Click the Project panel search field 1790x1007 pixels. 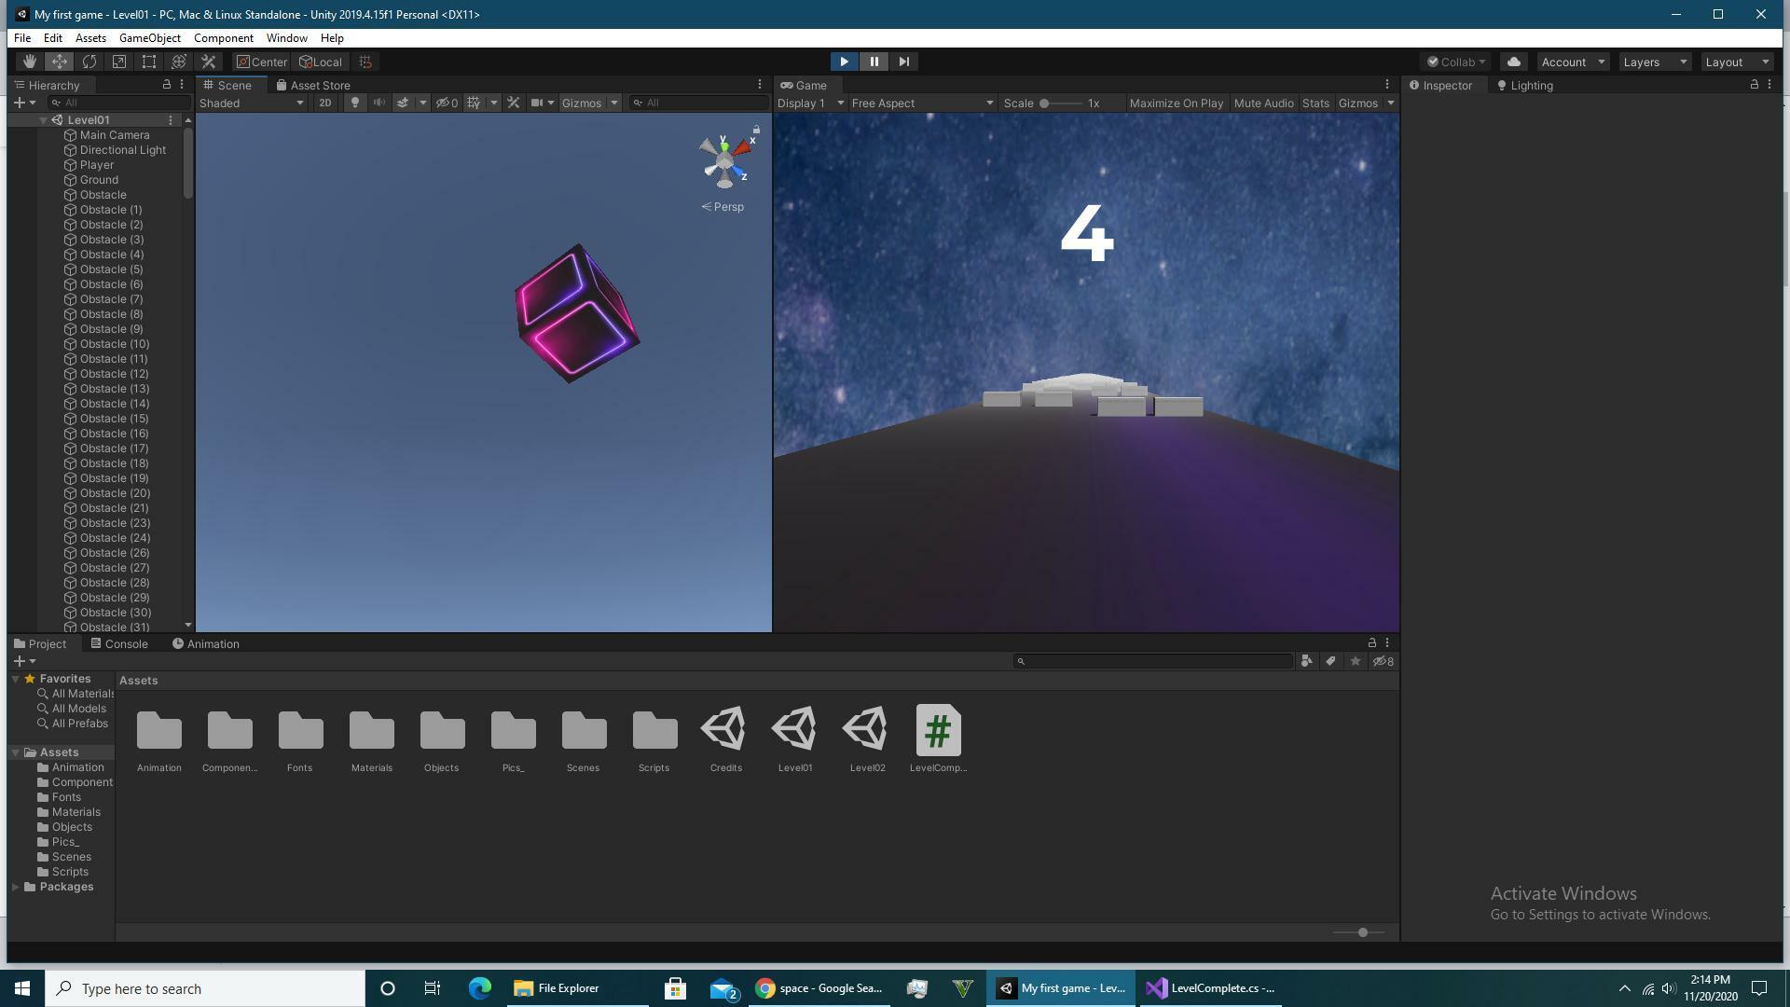coord(1153,661)
